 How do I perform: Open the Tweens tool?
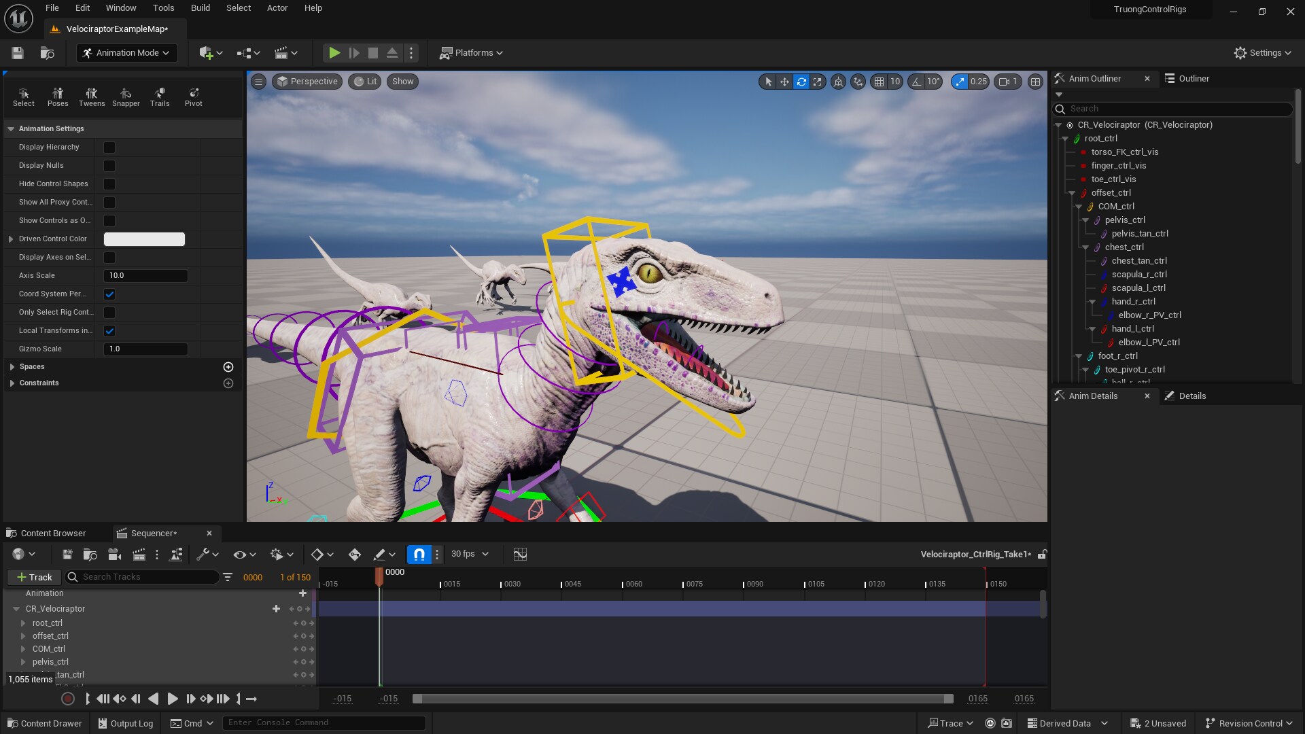tap(91, 97)
